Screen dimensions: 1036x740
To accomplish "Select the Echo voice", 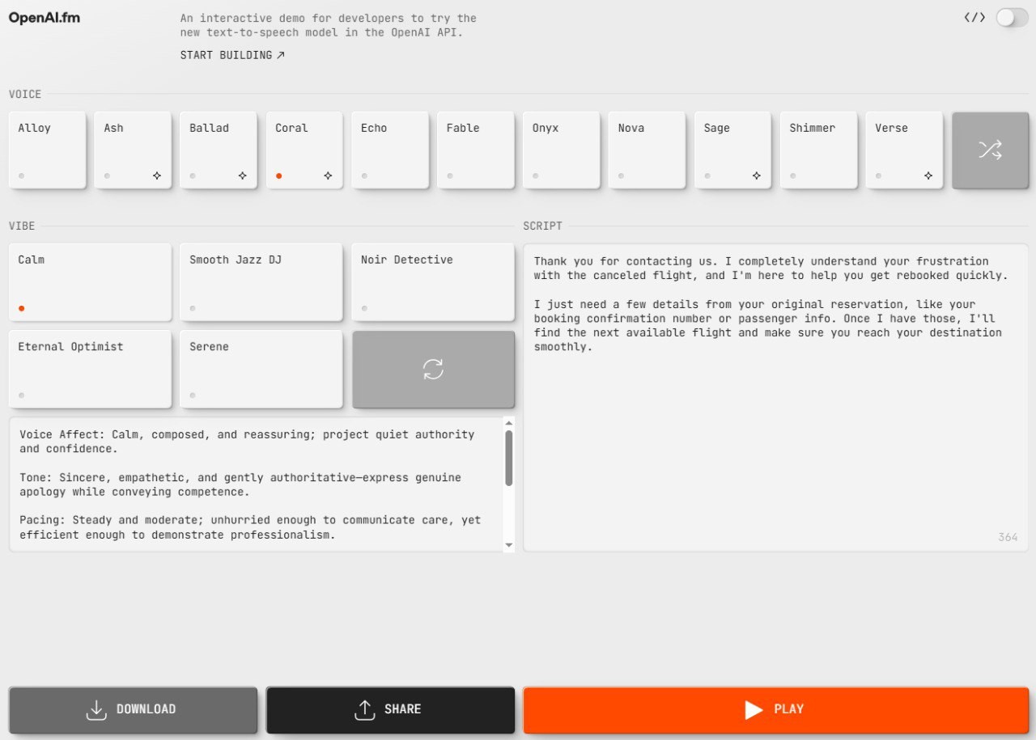I will (390, 150).
